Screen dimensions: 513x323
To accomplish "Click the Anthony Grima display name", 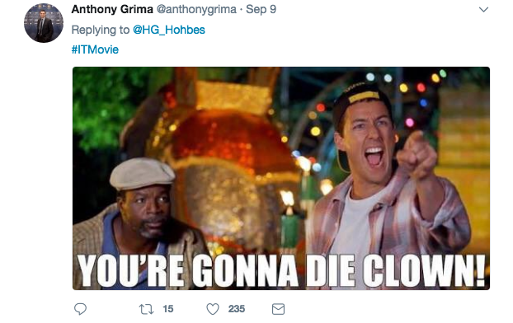I will [x=112, y=9].
